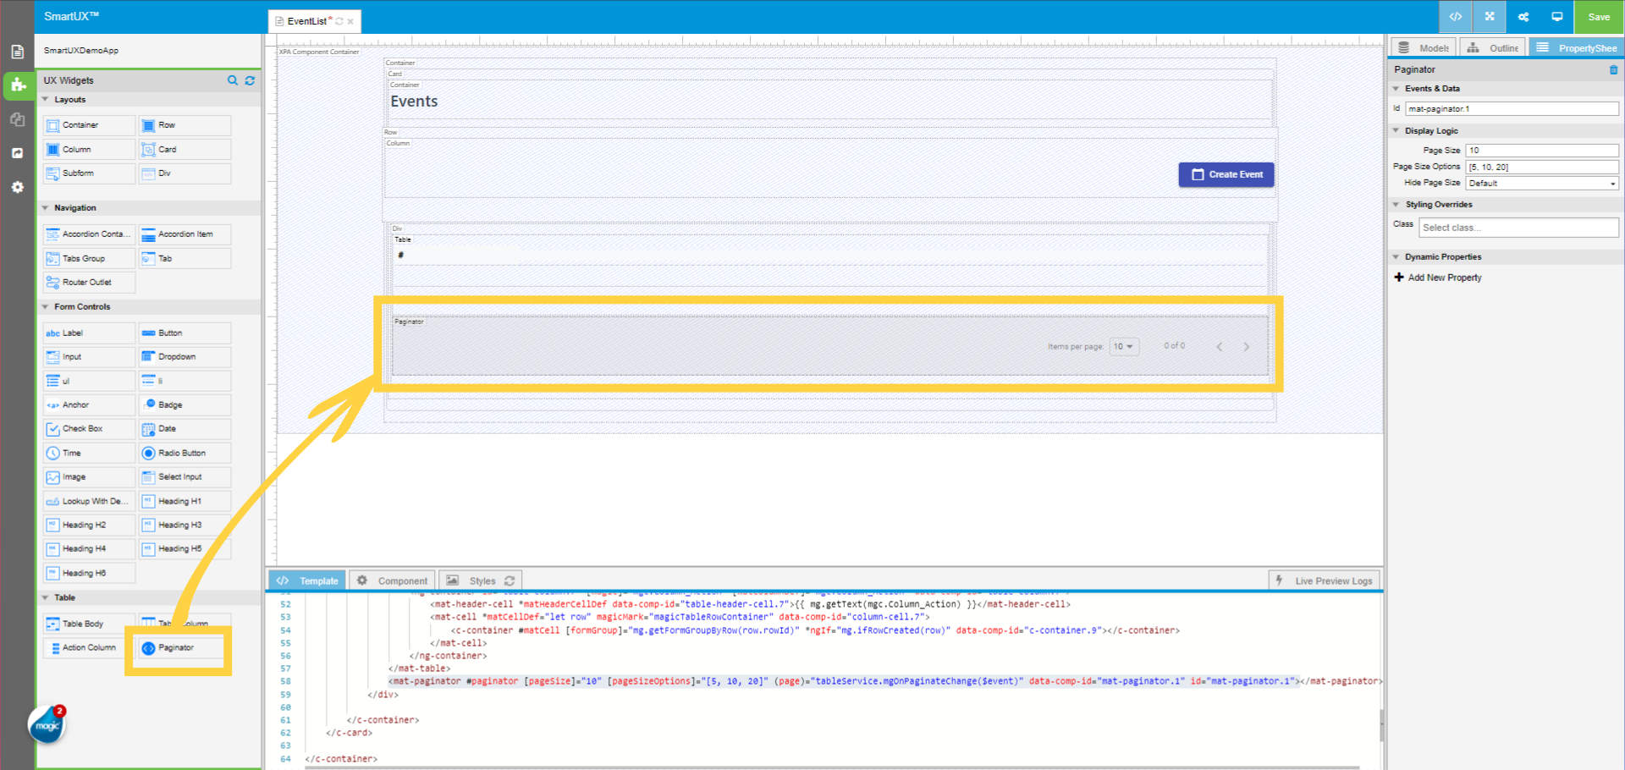Image resolution: width=1625 pixels, height=770 pixels.
Task: Collapse the Display Logic section
Action: click(1396, 131)
